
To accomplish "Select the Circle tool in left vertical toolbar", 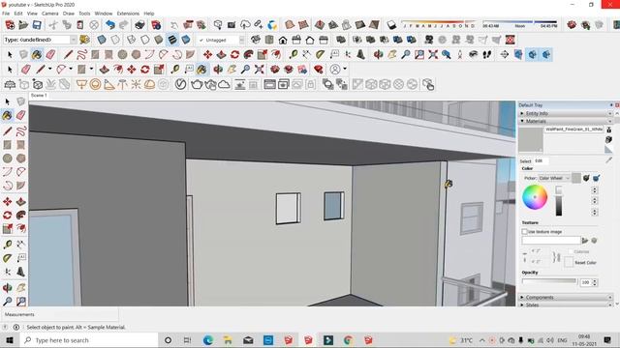I will click(x=7, y=159).
